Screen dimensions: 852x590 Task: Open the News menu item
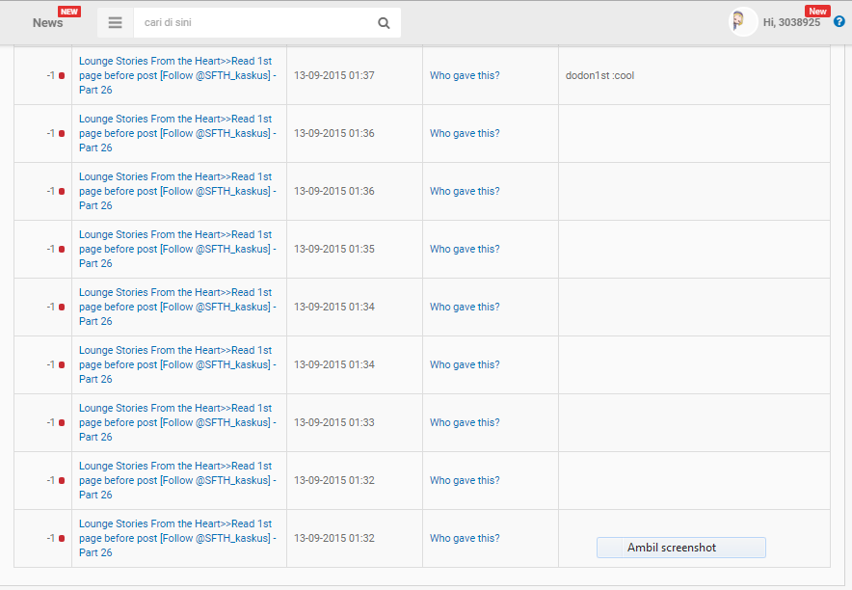(x=47, y=23)
